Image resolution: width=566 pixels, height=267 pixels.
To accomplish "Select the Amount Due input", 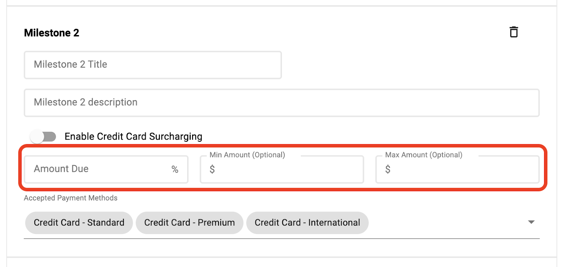I will pyautogui.click(x=106, y=169).
